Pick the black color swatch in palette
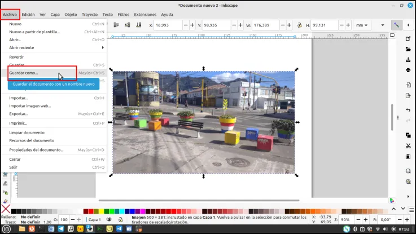 pyautogui.click(x=14, y=211)
